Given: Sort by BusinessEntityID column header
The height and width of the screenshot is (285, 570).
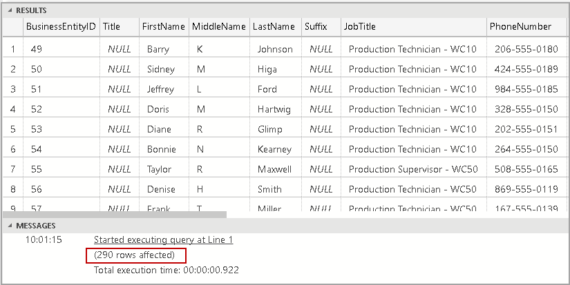Looking at the screenshot, I should click(59, 27).
